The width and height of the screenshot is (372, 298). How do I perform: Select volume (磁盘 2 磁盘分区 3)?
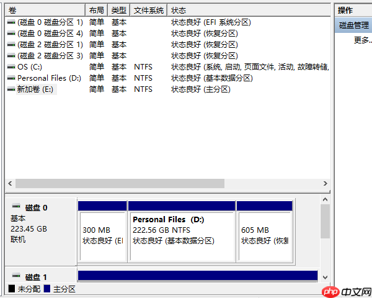pos(50,56)
